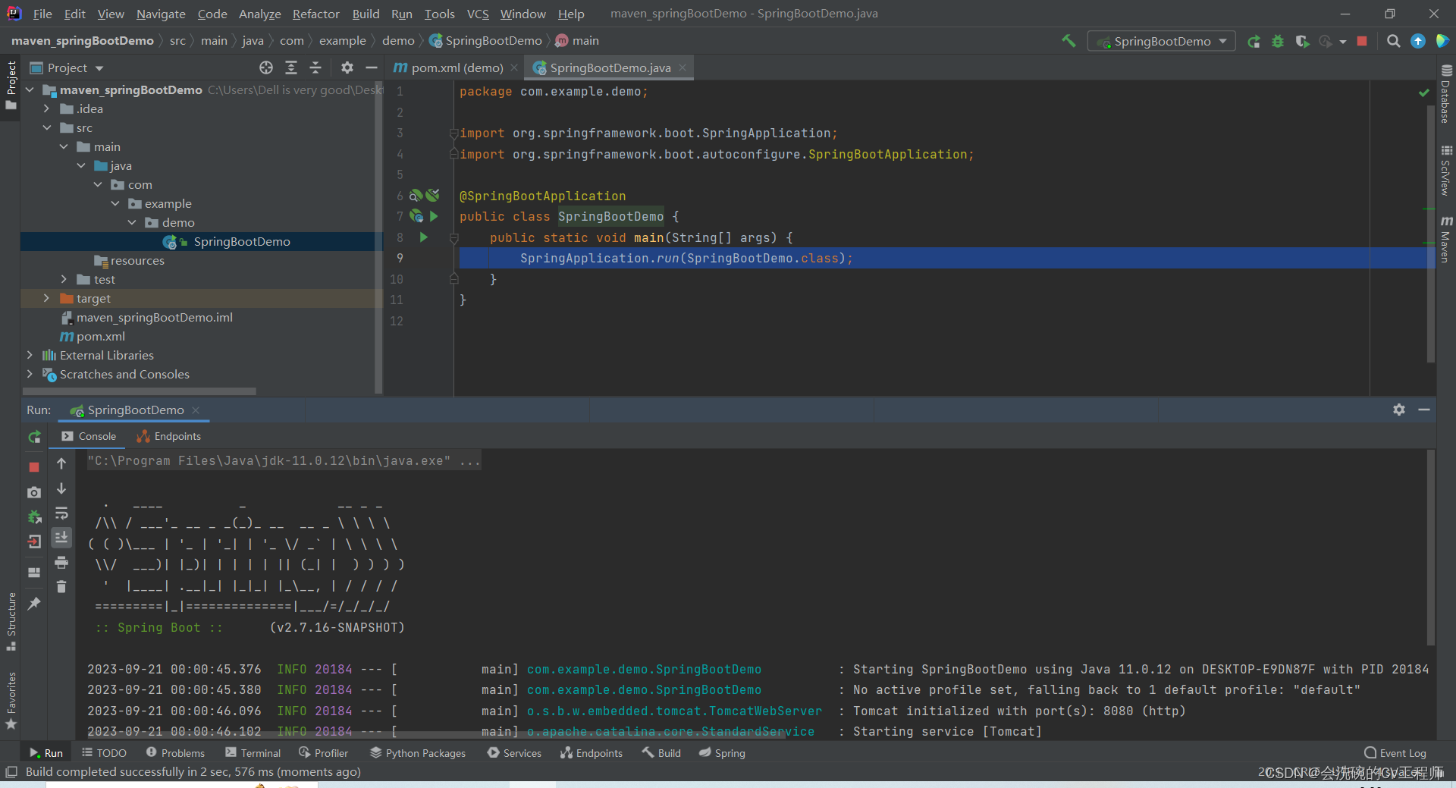Image resolution: width=1456 pixels, height=788 pixels.
Task: Open Run panel settings gear
Action: pos(1399,410)
